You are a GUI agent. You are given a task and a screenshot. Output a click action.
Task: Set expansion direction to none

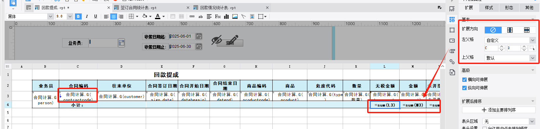[x=493, y=30]
